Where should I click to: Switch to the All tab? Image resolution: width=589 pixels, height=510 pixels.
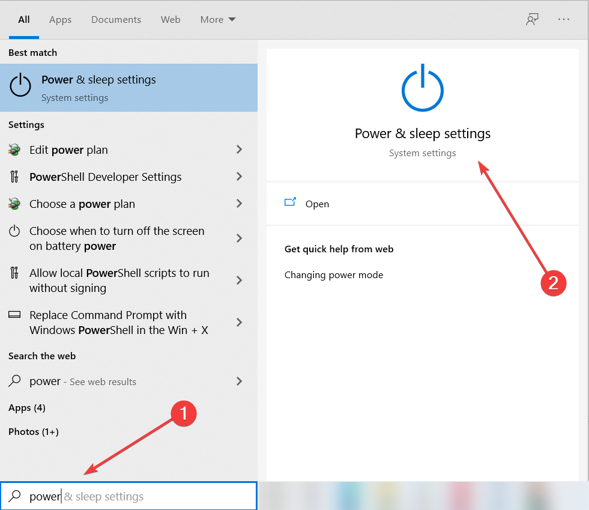coord(24,20)
